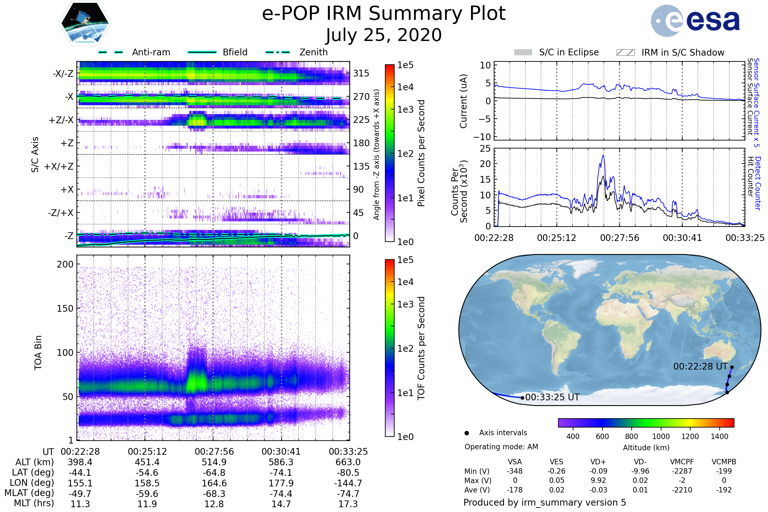
Task: Click the Axis intervals black dot marker
Action: coord(467,433)
